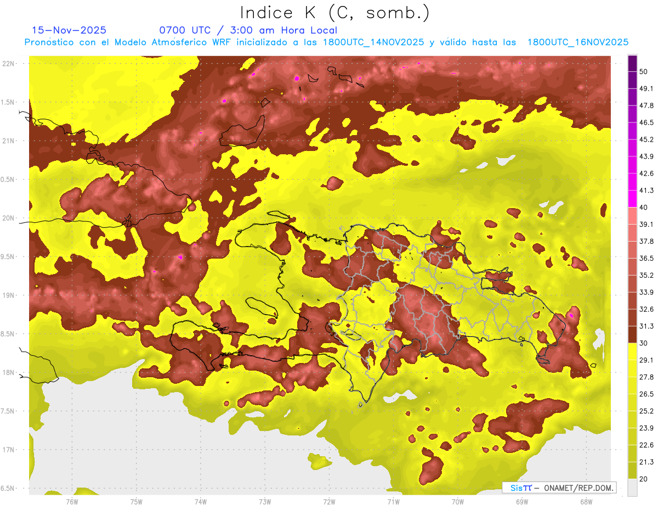Click the '8.5N' latitude axis label
This screenshot has height=509, width=658.
click(8, 334)
